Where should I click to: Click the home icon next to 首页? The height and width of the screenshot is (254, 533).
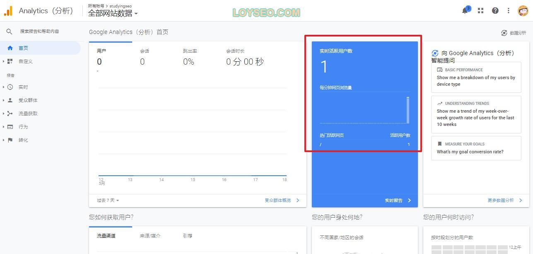(x=10, y=48)
